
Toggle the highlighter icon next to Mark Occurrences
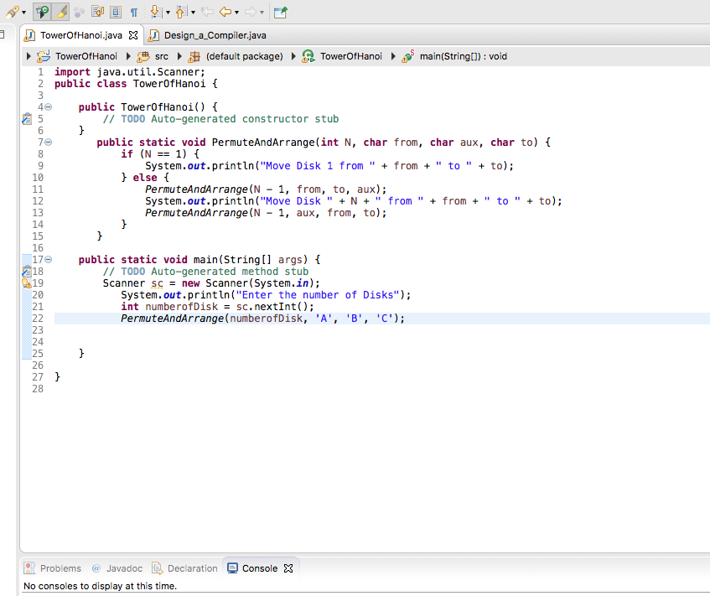click(x=60, y=12)
